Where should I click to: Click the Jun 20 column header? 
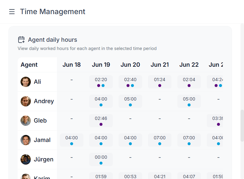130,65
